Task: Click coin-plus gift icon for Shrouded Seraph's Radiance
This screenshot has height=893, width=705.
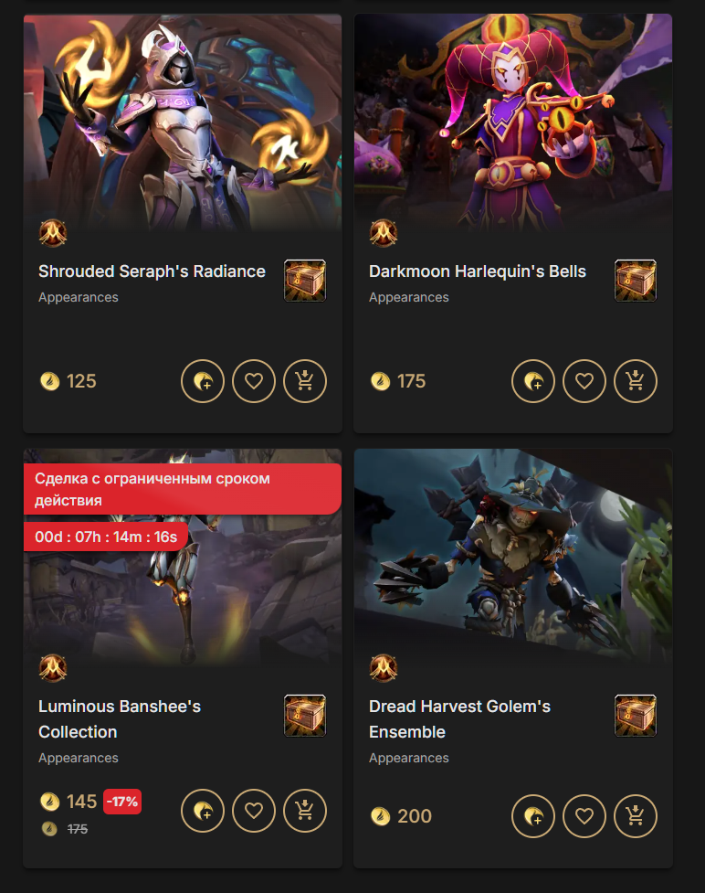Action: pos(203,381)
